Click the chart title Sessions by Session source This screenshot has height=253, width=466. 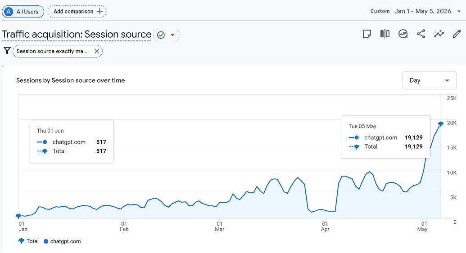click(70, 80)
